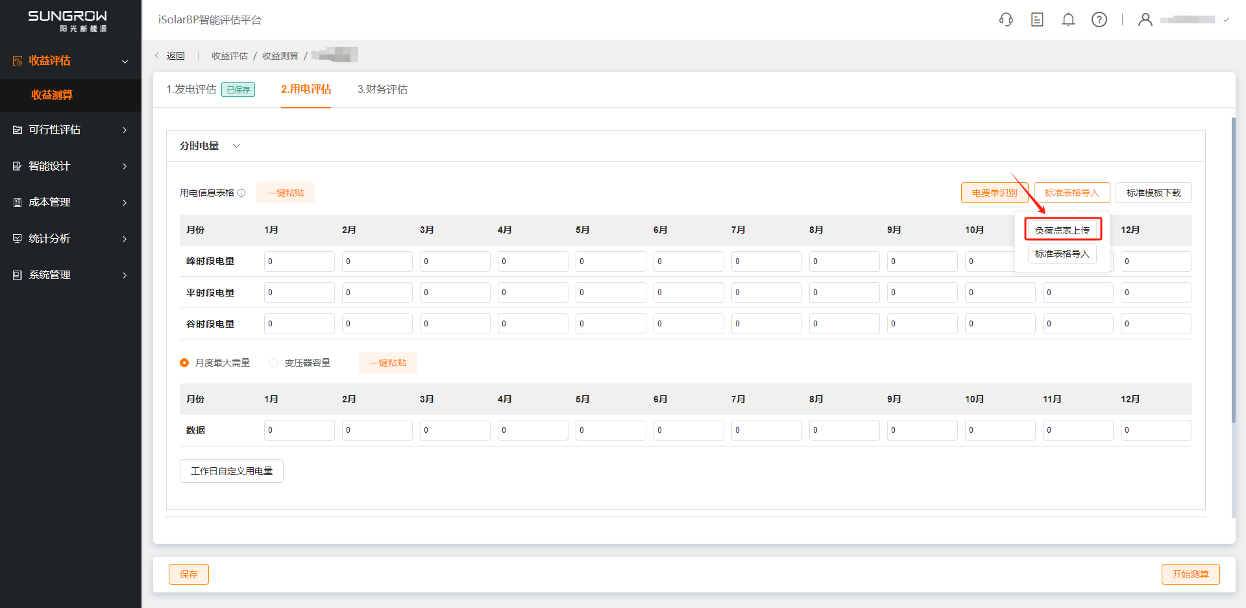The height and width of the screenshot is (608, 1246).
Task: Collapse the 收益评估 sidebar section
Action: 125,61
